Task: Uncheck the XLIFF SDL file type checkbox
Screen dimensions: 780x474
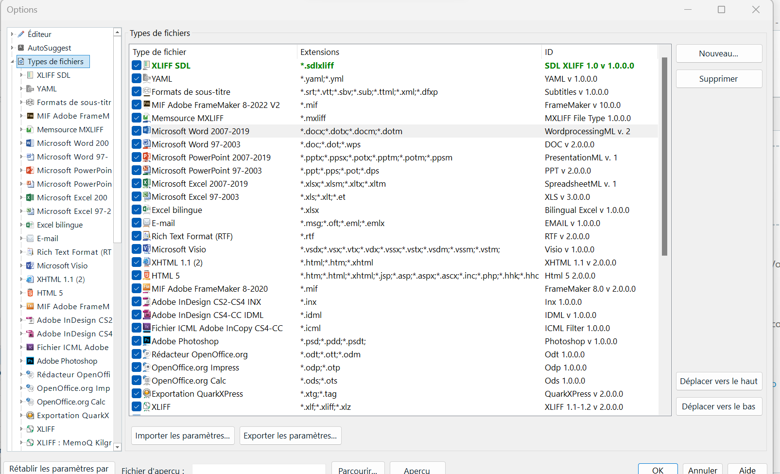Action: [137, 66]
